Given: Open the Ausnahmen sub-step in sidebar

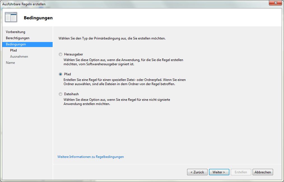Looking at the screenshot, I should tap(19, 57).
